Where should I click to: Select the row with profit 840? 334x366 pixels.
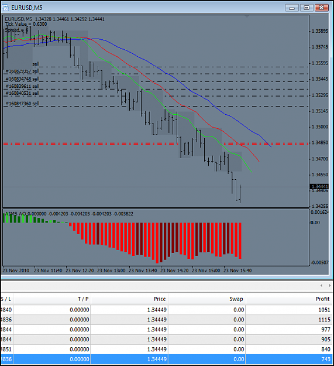point(167,350)
